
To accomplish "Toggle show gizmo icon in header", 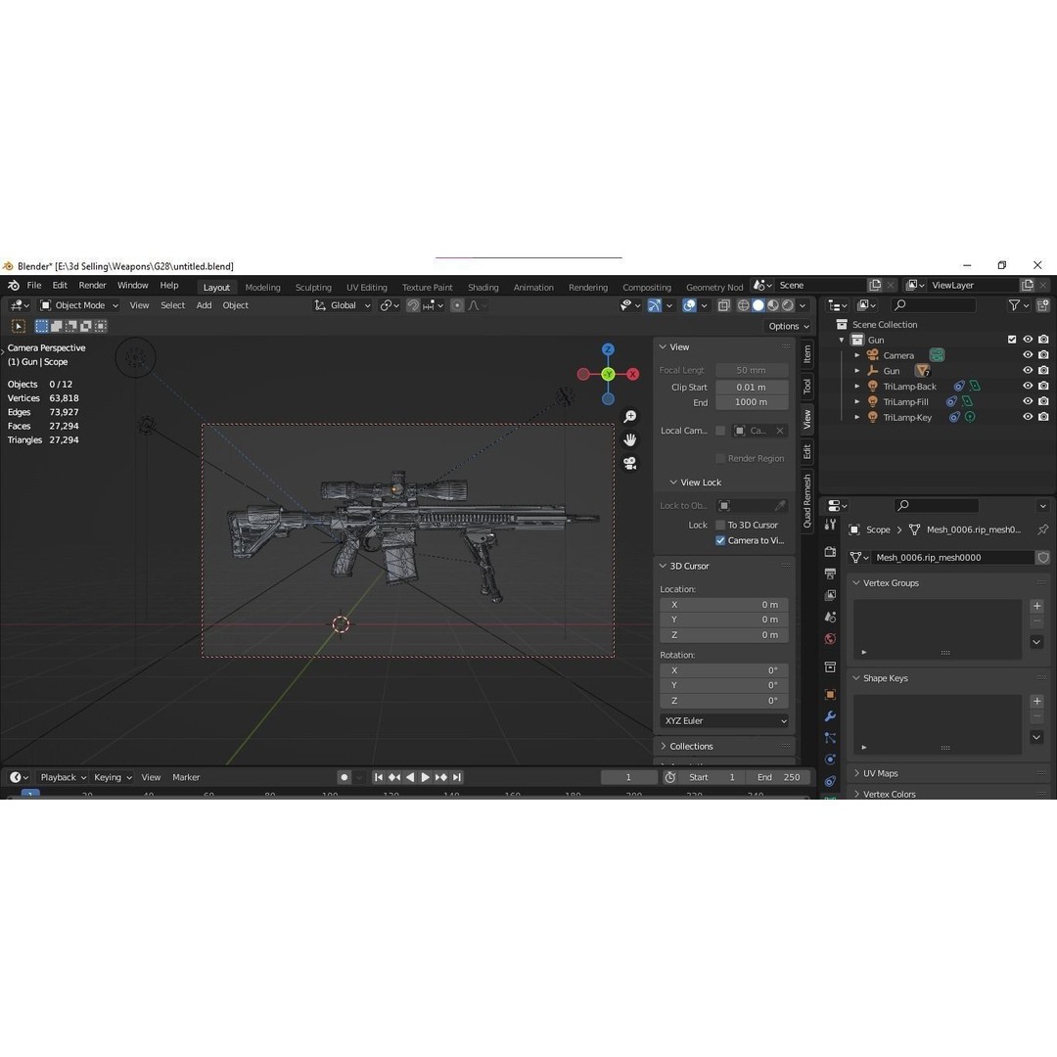I will point(654,305).
